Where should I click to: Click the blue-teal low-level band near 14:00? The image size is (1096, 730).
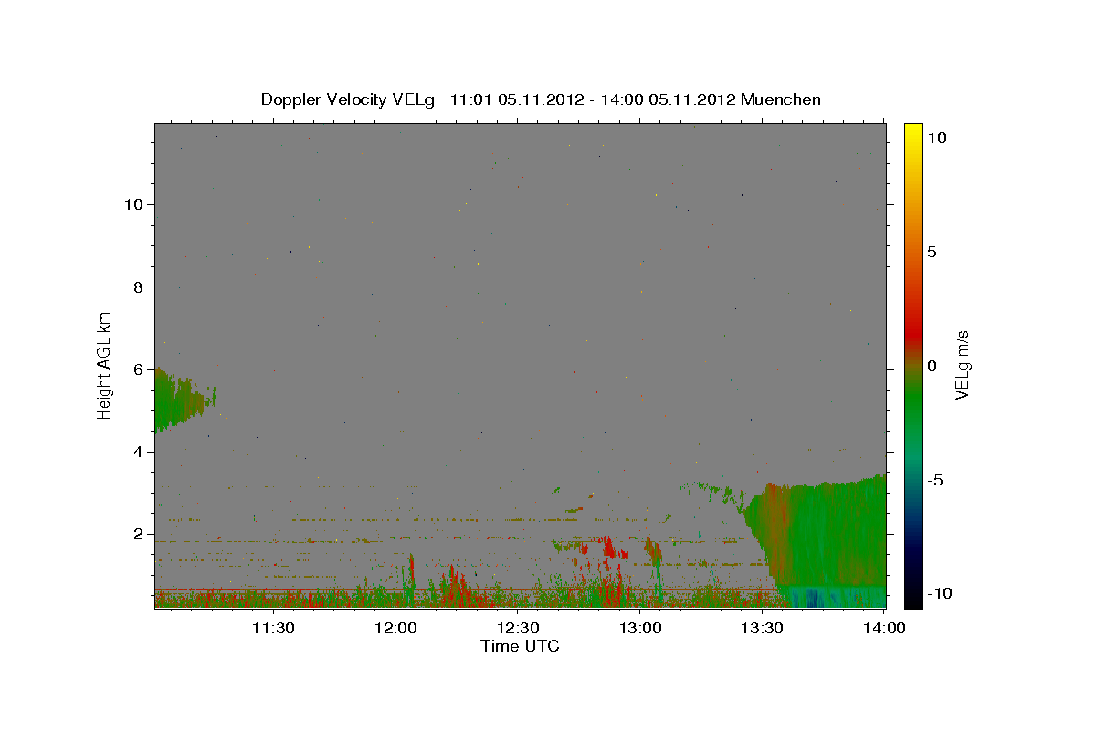[x=836, y=598]
